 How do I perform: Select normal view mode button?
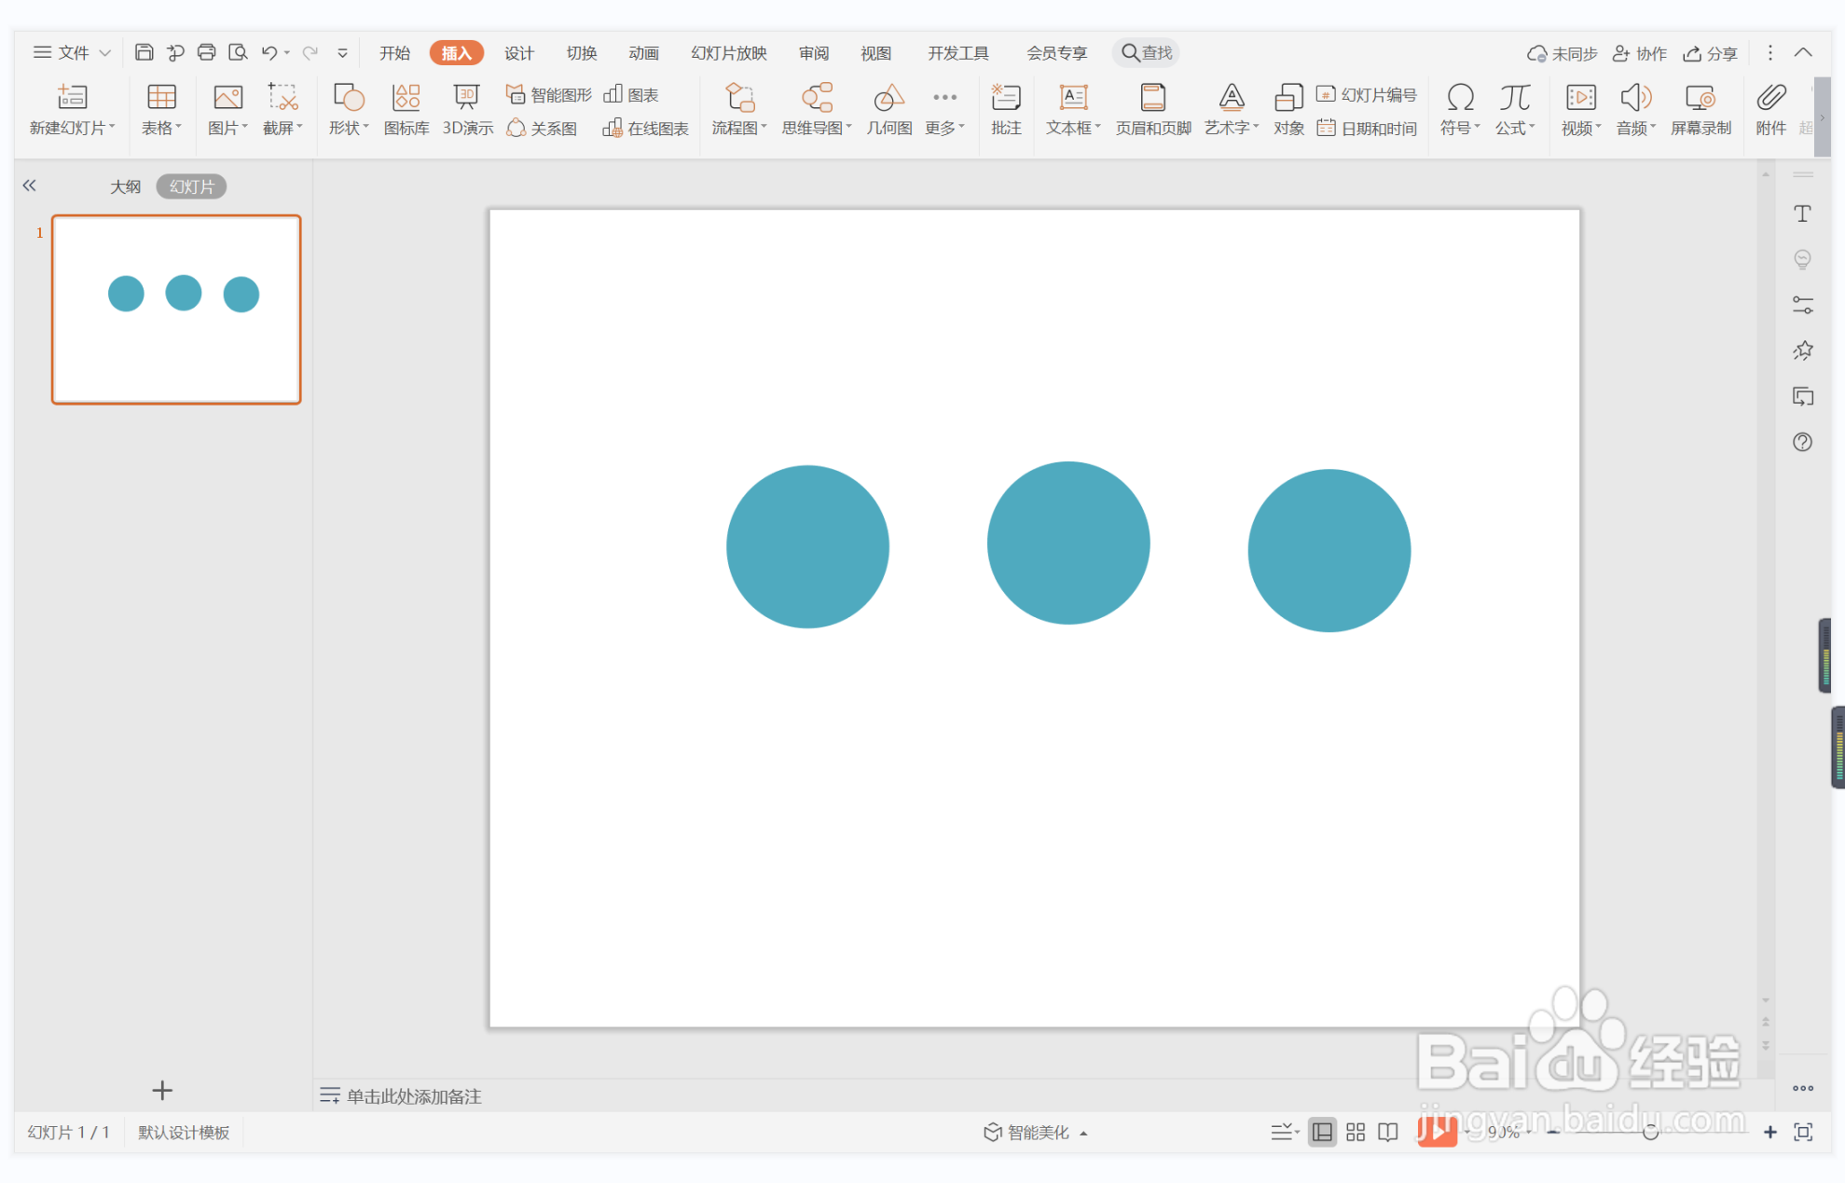(1321, 1132)
